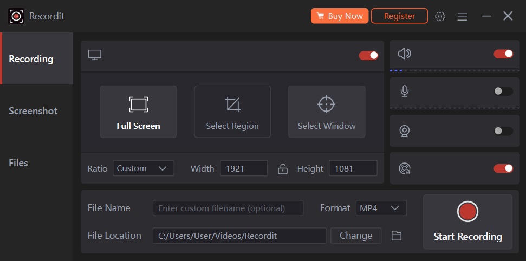
Task: Pick the Select Window crosshair option
Action: pyautogui.click(x=326, y=105)
